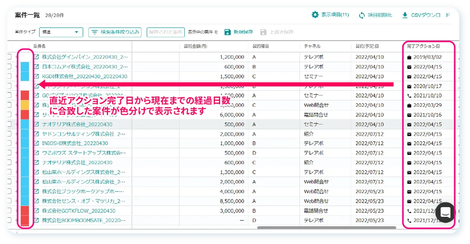Click the horizontal scrollbar below the table
This screenshot has width=470, height=244.
coord(326,228)
